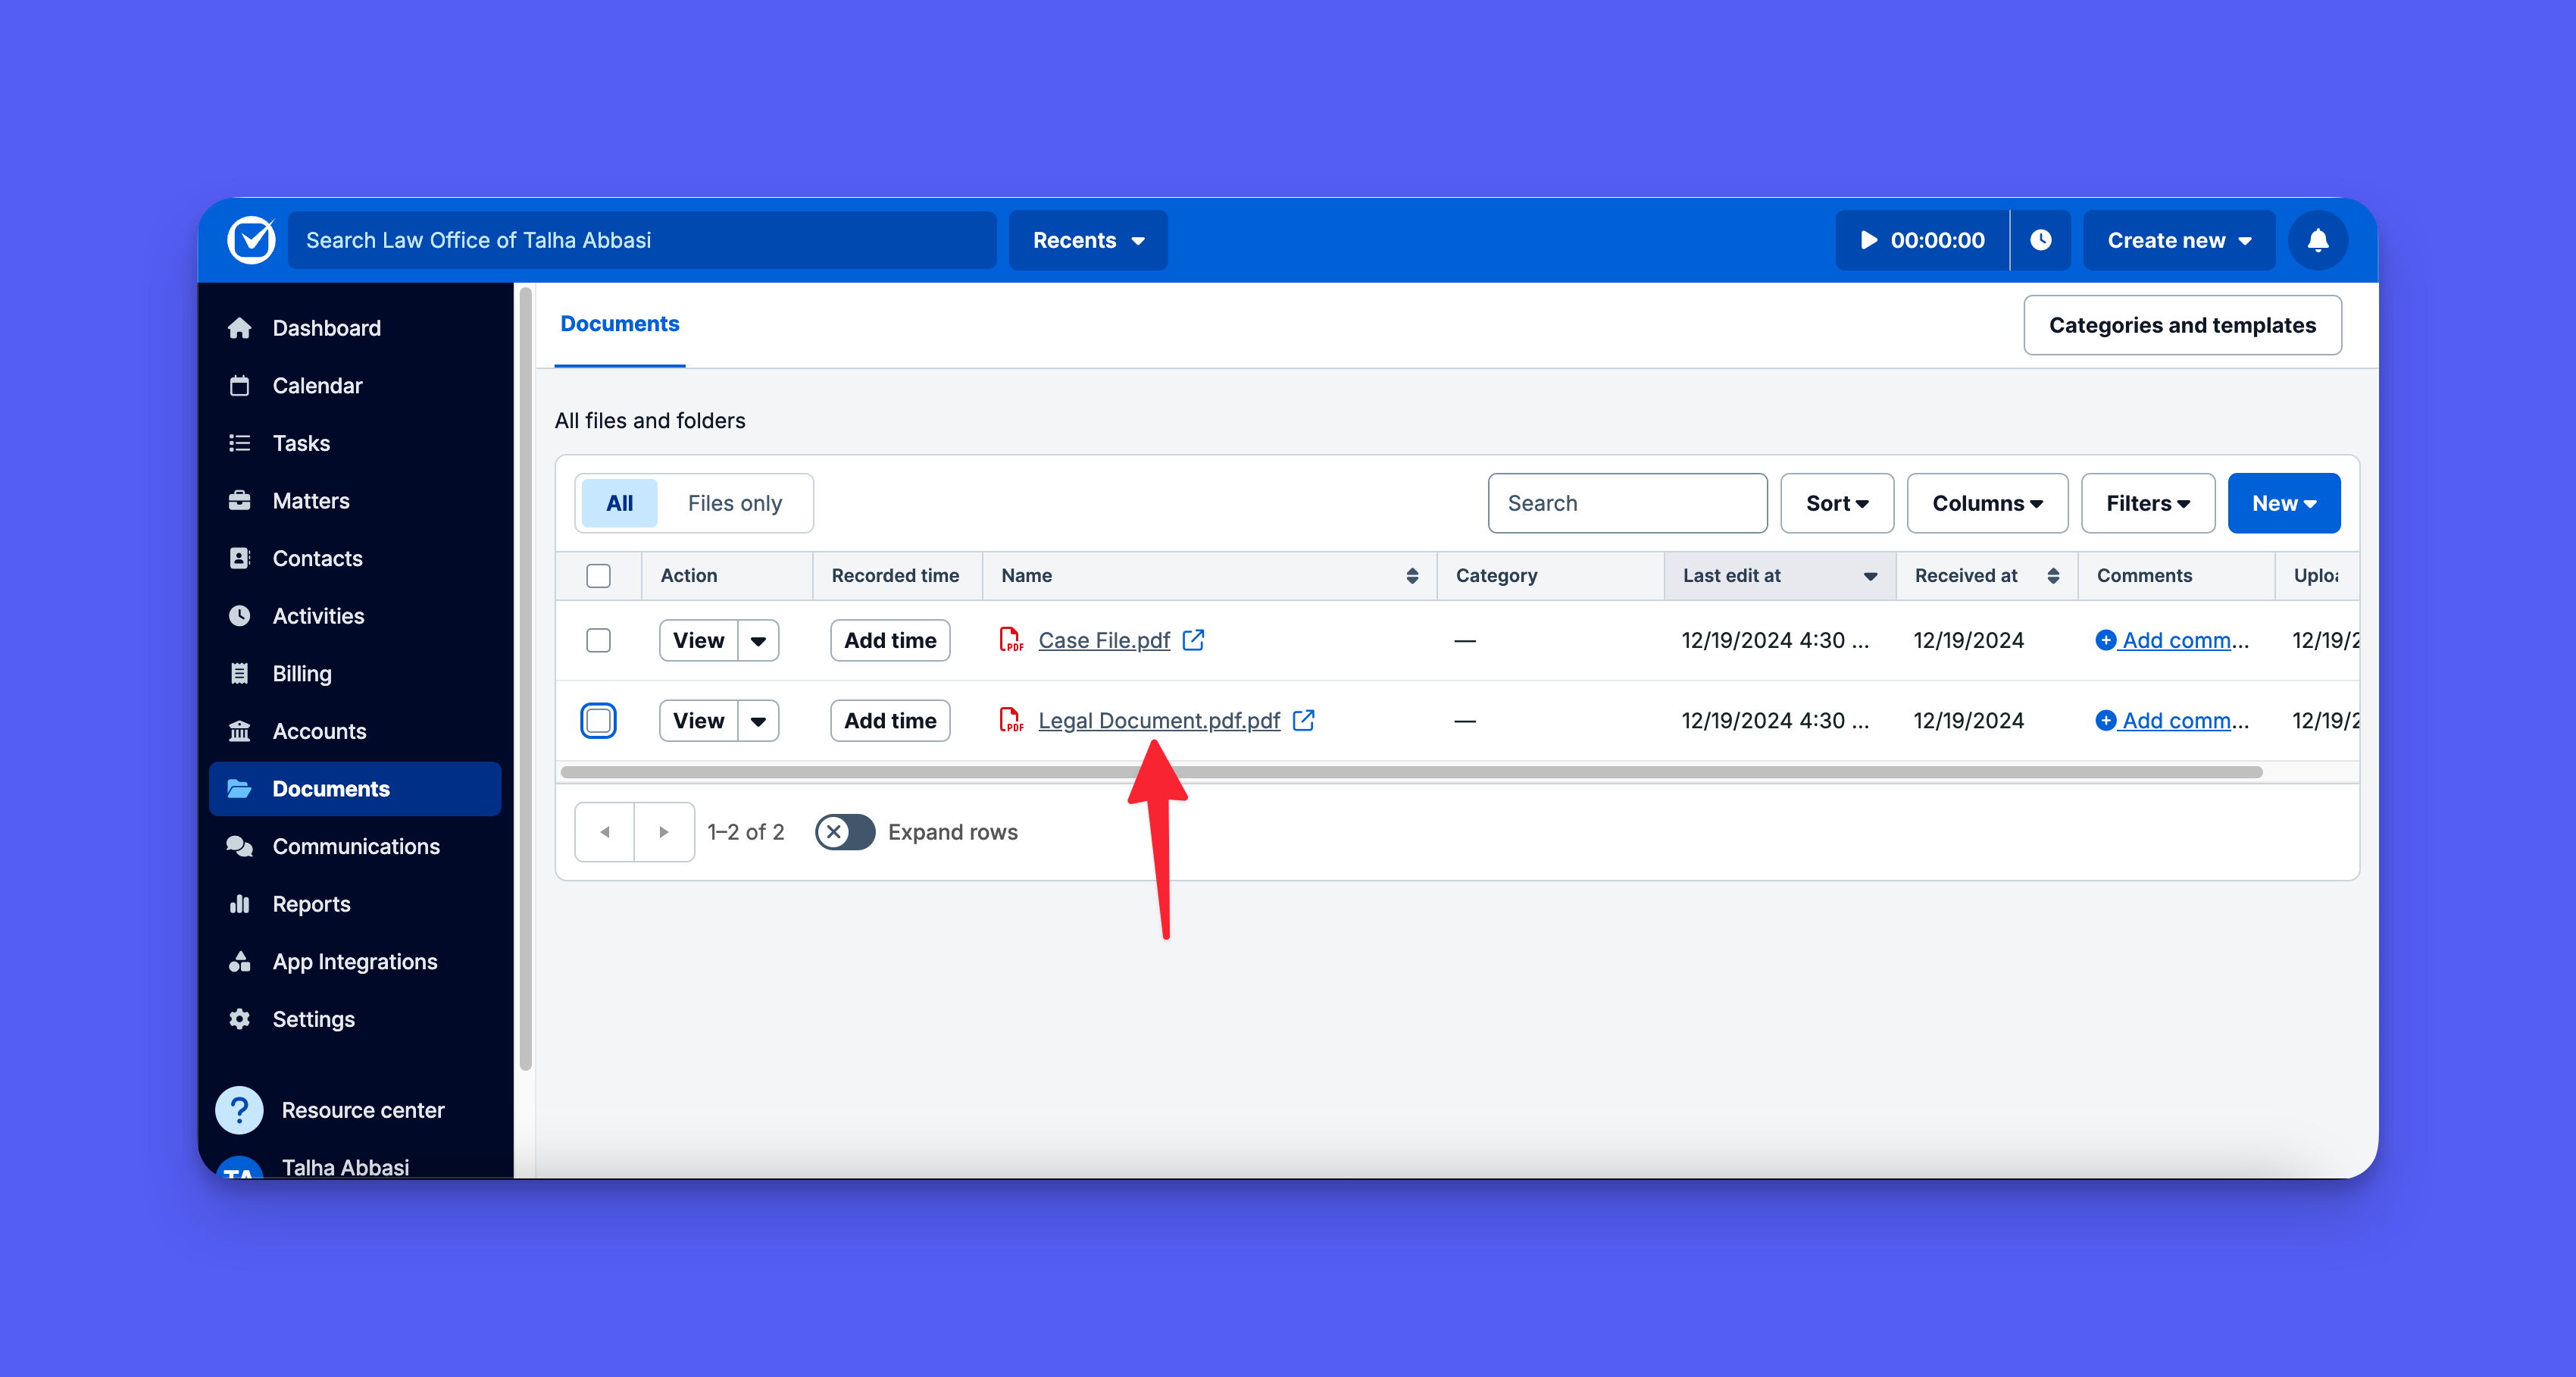This screenshot has height=1377, width=2576.
Task: Switch to the Files only tab
Action: [x=734, y=503]
